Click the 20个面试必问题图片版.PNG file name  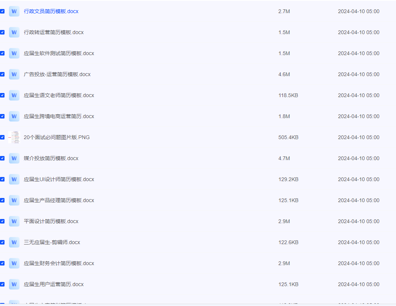pos(57,137)
